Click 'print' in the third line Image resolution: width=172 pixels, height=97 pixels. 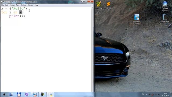tap(14, 16)
